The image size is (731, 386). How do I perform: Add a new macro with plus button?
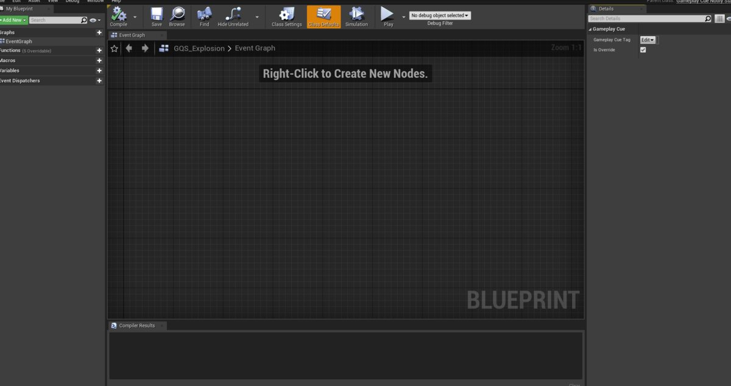click(99, 61)
